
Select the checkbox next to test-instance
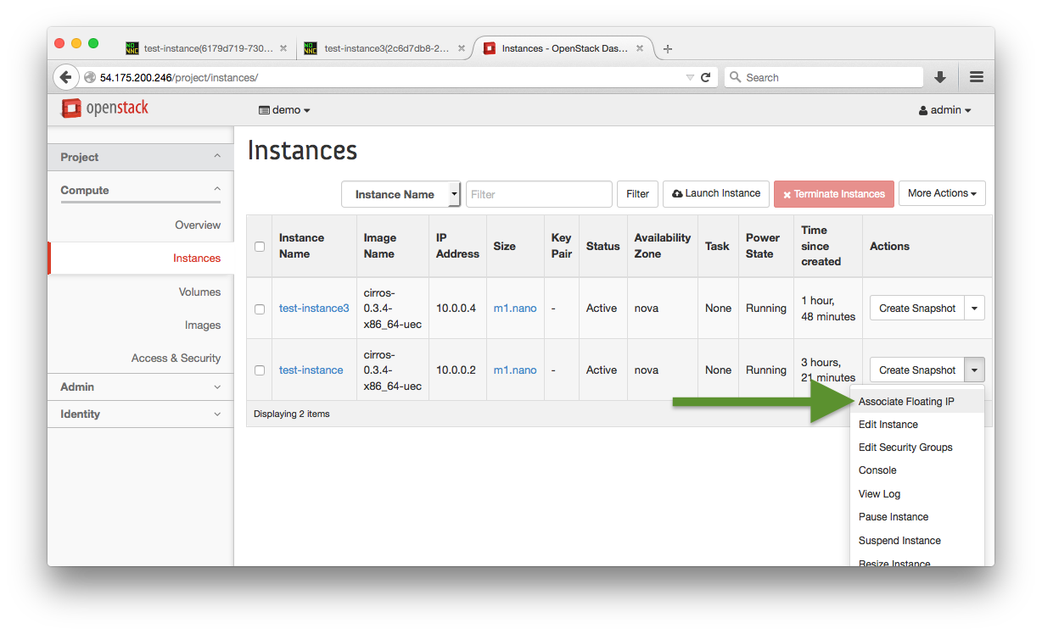click(260, 370)
